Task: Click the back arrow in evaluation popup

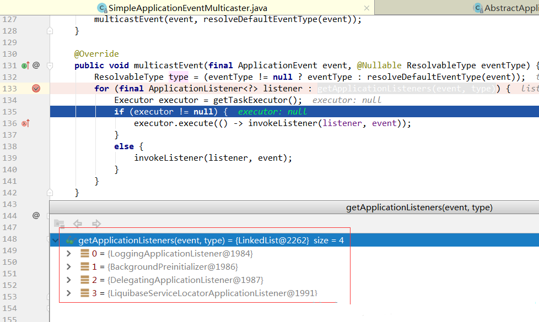Action: click(78, 223)
